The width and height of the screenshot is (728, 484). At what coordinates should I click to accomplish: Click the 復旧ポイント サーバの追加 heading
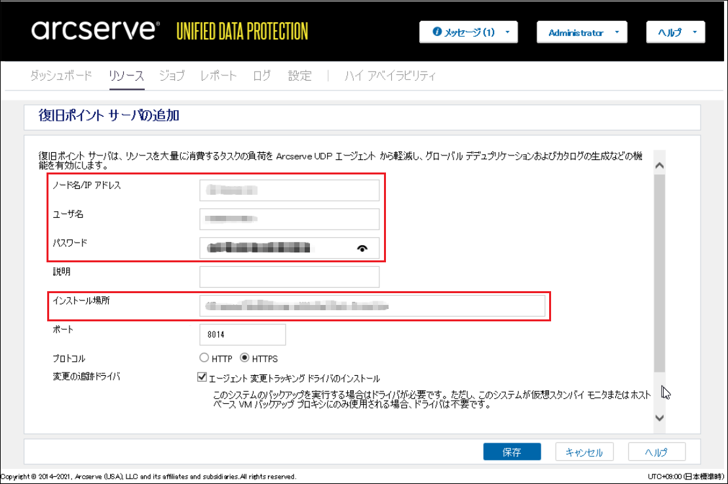pyautogui.click(x=109, y=115)
